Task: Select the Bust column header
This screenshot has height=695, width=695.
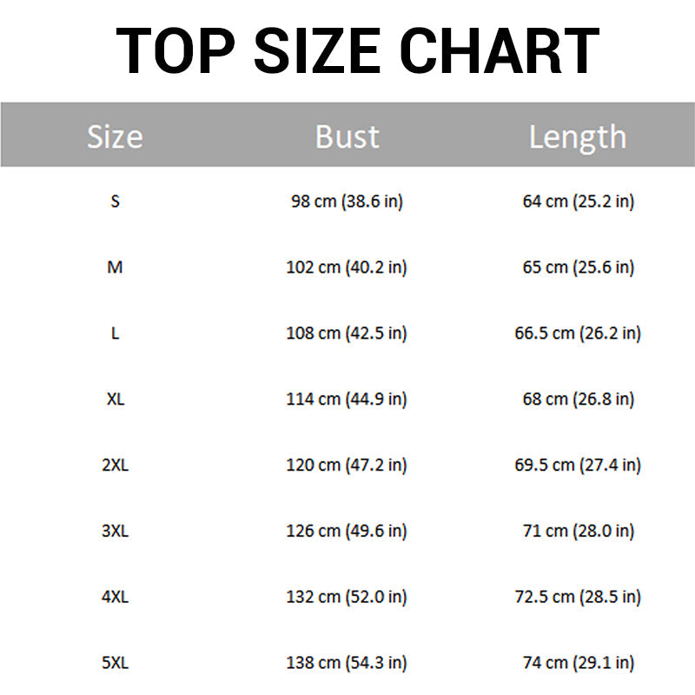Action: pyautogui.click(x=347, y=136)
